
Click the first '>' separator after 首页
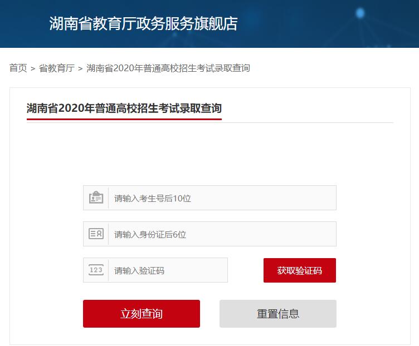coord(33,69)
